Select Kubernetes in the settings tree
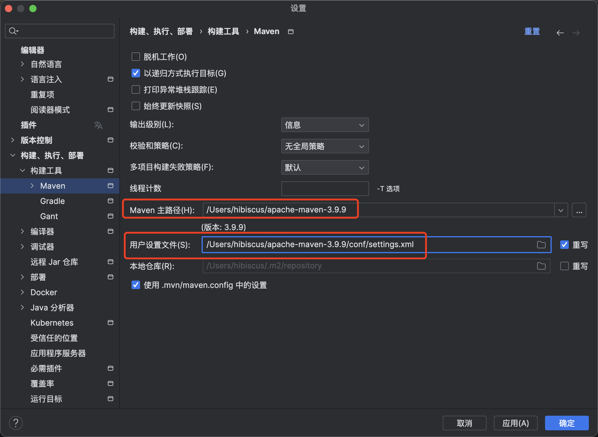 pos(52,323)
